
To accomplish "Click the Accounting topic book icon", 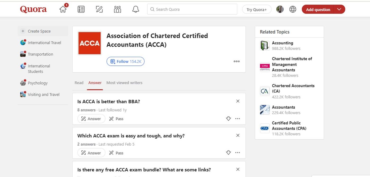I will (x=265, y=45).
